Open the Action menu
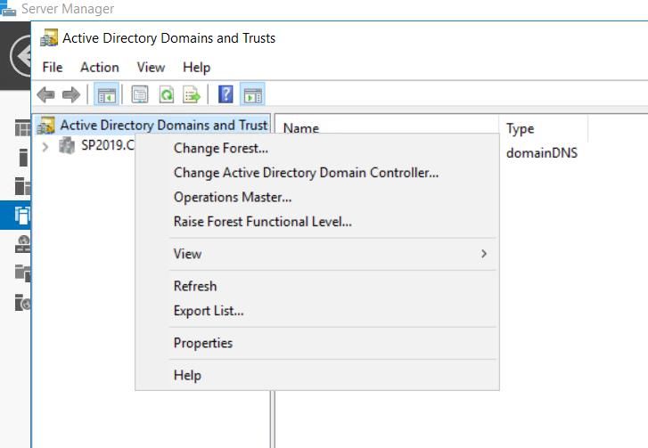Viewport: 648px width, 448px height. (100, 67)
